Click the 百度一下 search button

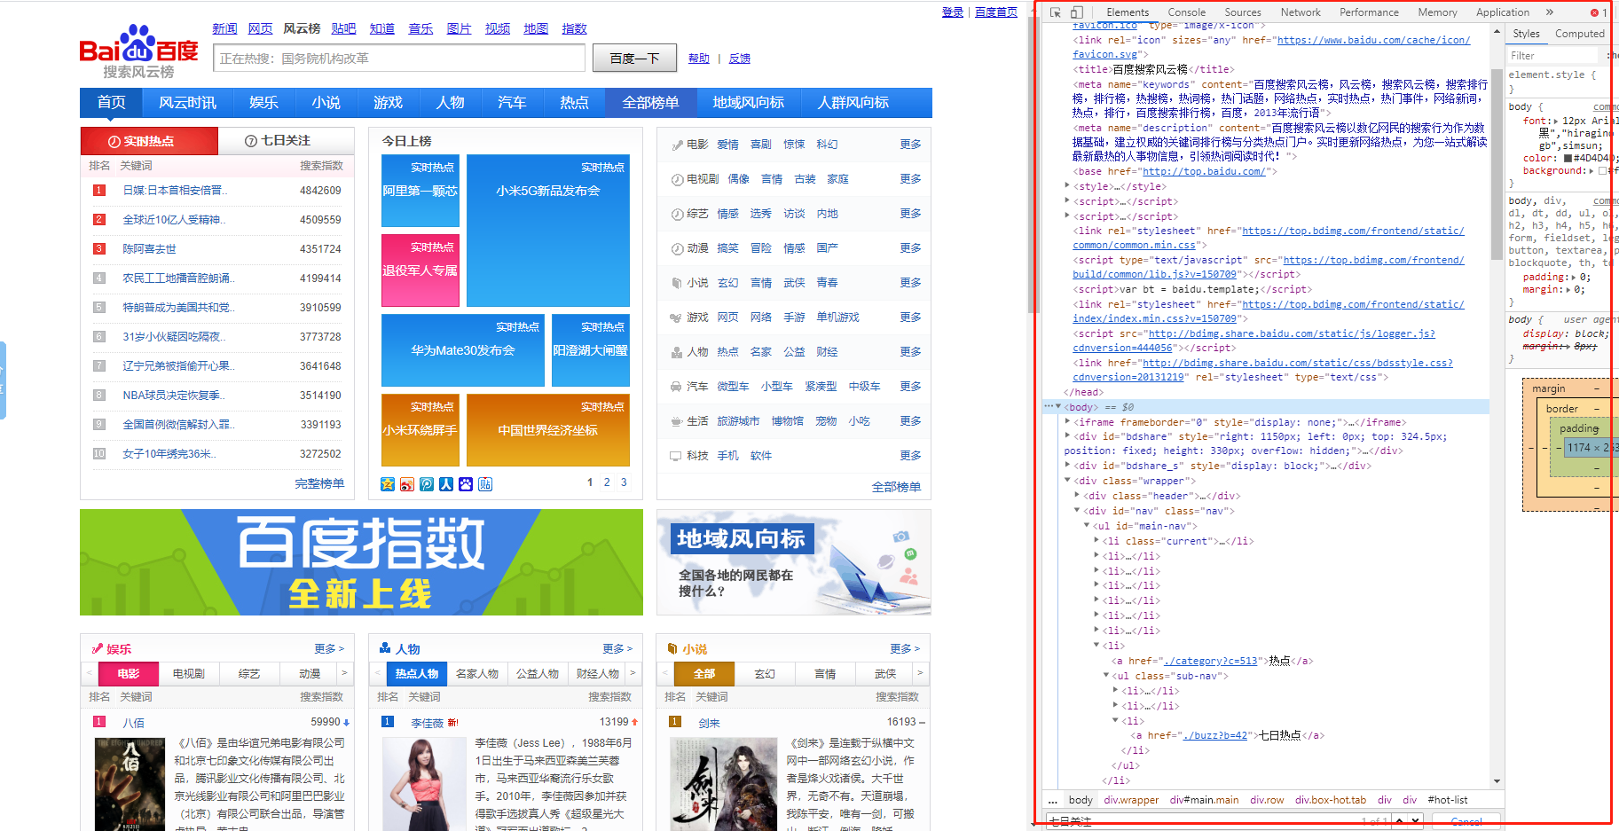click(634, 59)
